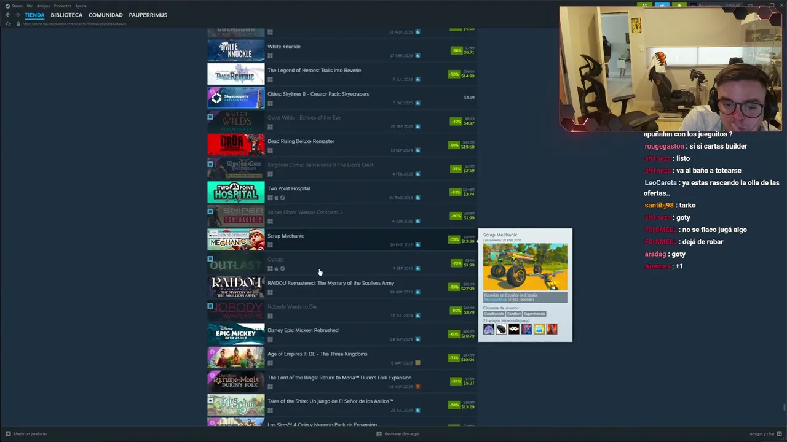This screenshot has width=787, height=442.
Task: Open RAIDOU Remastered entry
Action: [342, 287]
